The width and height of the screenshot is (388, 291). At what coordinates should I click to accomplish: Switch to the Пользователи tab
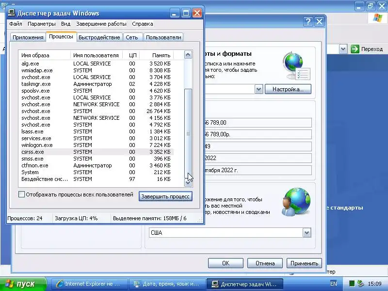click(x=163, y=37)
